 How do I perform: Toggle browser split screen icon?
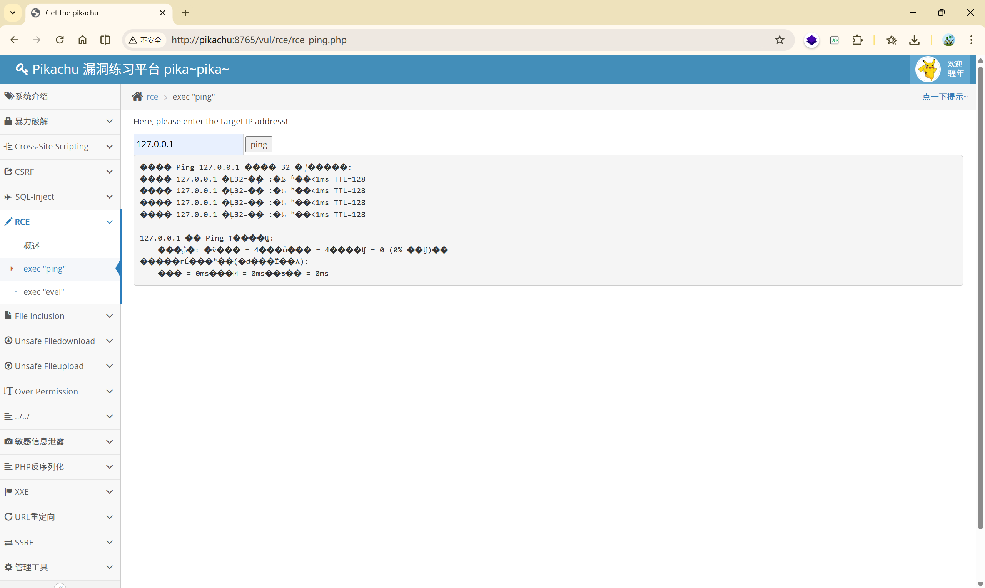pos(105,40)
